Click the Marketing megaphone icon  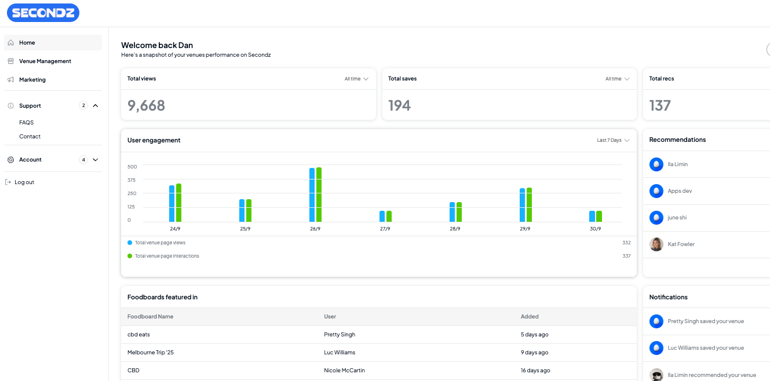click(10, 80)
